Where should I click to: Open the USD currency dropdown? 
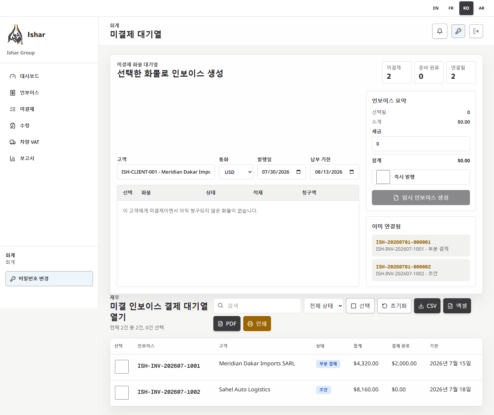pyautogui.click(x=236, y=172)
